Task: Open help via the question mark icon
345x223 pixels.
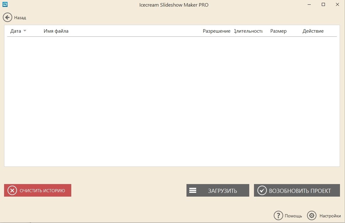Action: click(278, 215)
